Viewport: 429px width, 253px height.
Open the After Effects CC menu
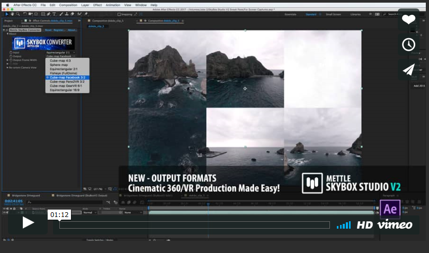click(x=25, y=5)
